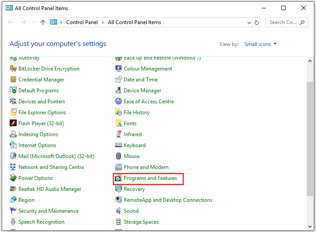Open the Mouse link
Image resolution: width=316 pixels, height=232 pixels.
pos(132,156)
